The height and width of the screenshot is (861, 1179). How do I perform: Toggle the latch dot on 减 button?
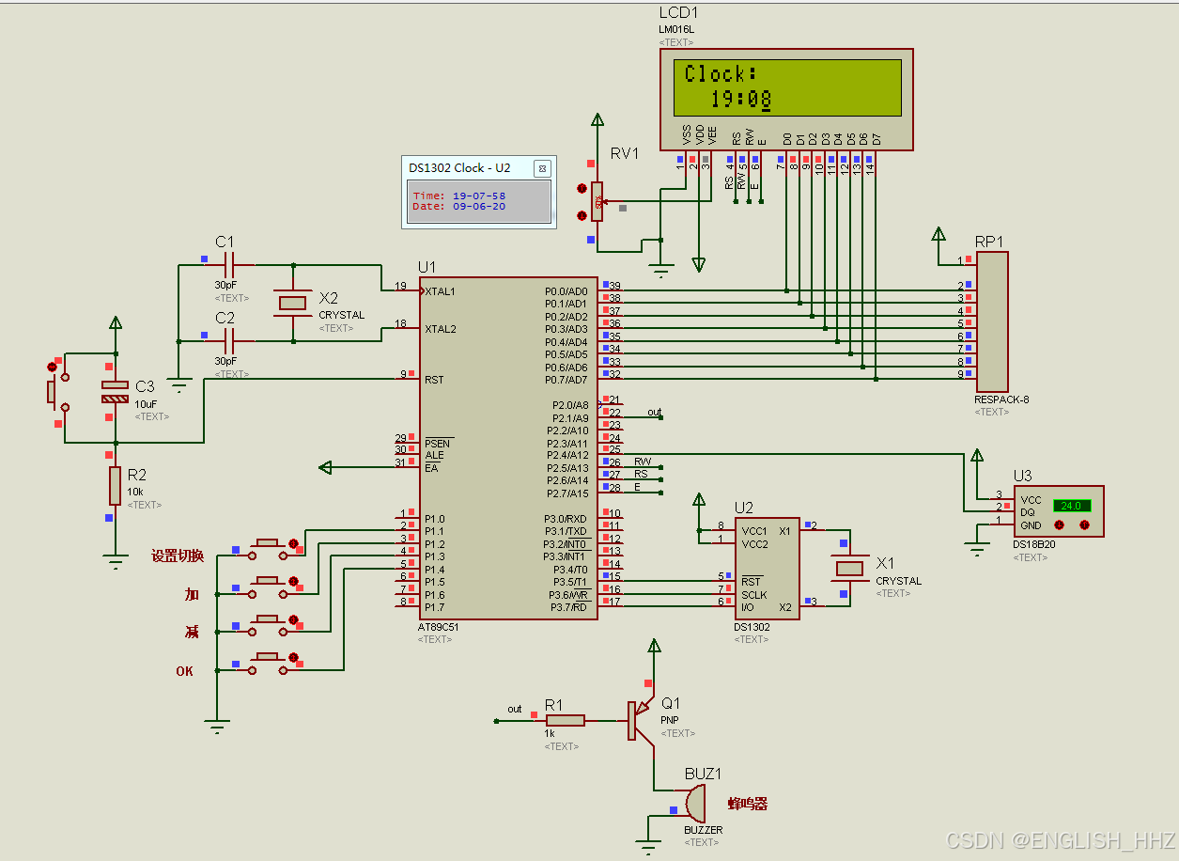[293, 620]
